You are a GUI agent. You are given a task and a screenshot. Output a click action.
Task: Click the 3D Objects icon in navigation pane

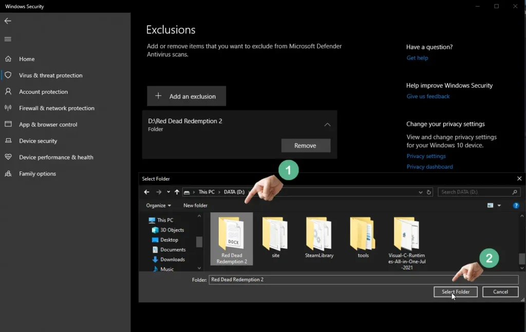click(155, 230)
